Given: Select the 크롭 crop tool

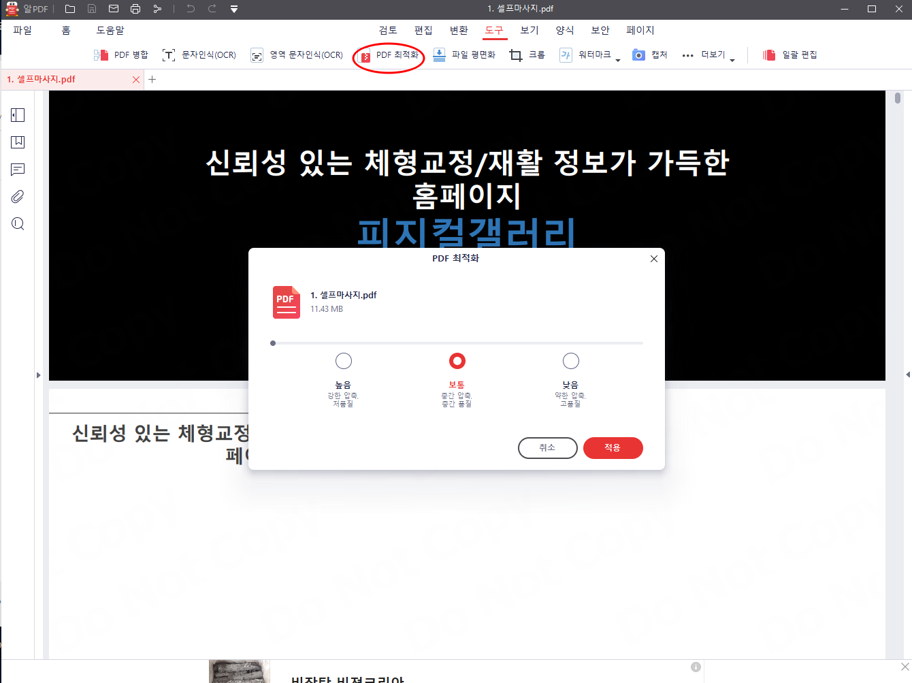Looking at the screenshot, I should point(527,55).
